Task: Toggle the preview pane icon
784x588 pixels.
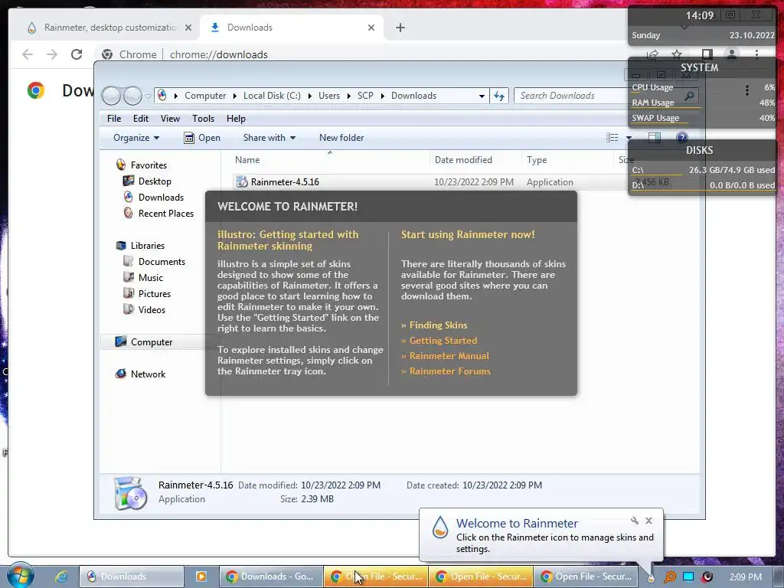Action: pyautogui.click(x=654, y=138)
